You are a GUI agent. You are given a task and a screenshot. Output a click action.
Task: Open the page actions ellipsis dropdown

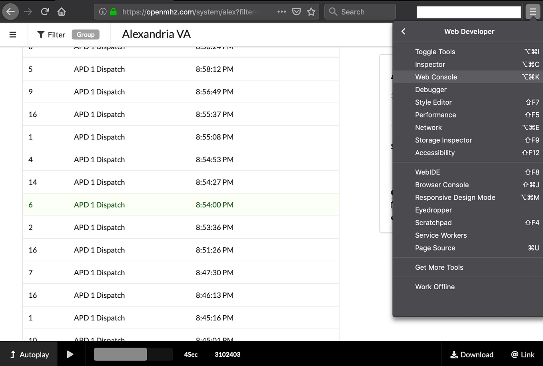tap(281, 11)
